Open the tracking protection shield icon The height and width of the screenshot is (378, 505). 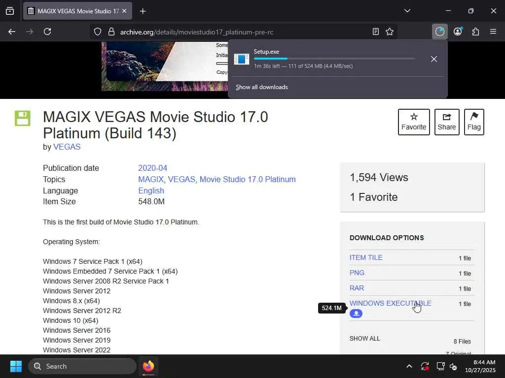click(x=98, y=31)
